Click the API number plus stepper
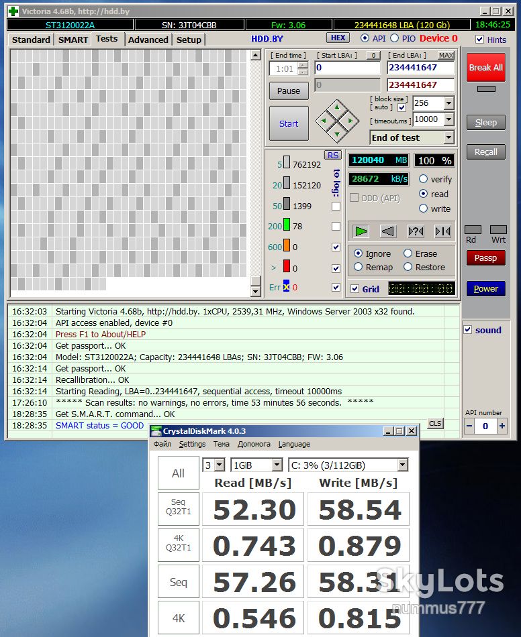The image size is (521, 637). point(502,426)
